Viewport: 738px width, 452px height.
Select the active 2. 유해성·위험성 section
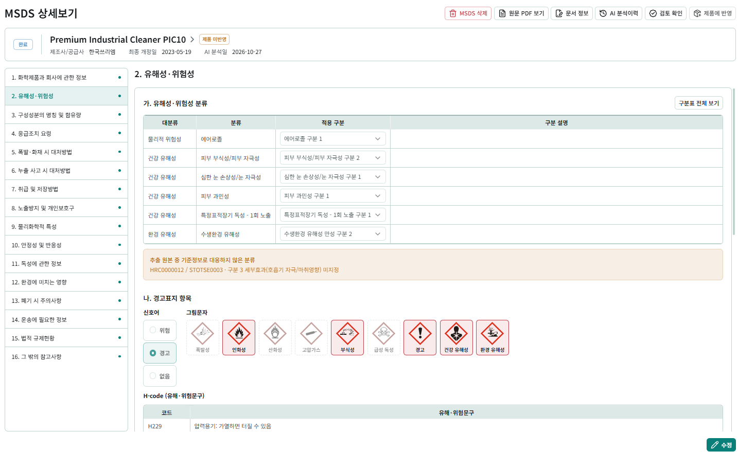coord(66,96)
